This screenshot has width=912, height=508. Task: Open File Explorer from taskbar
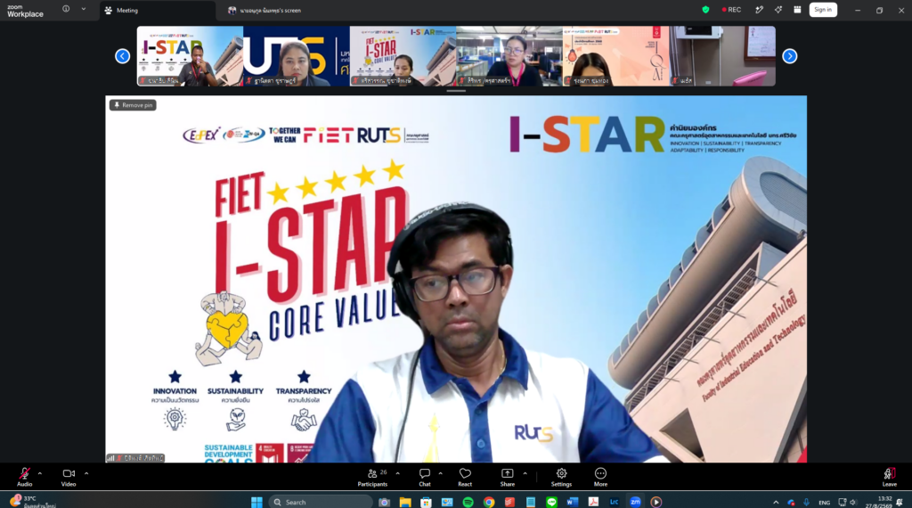tap(405, 502)
